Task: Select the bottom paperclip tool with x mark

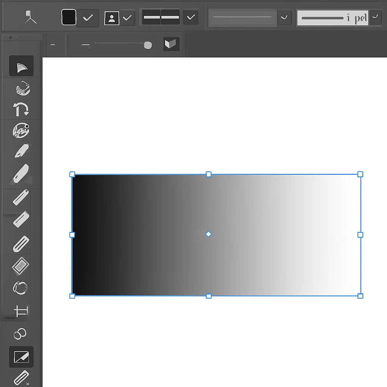Action: coord(22,378)
